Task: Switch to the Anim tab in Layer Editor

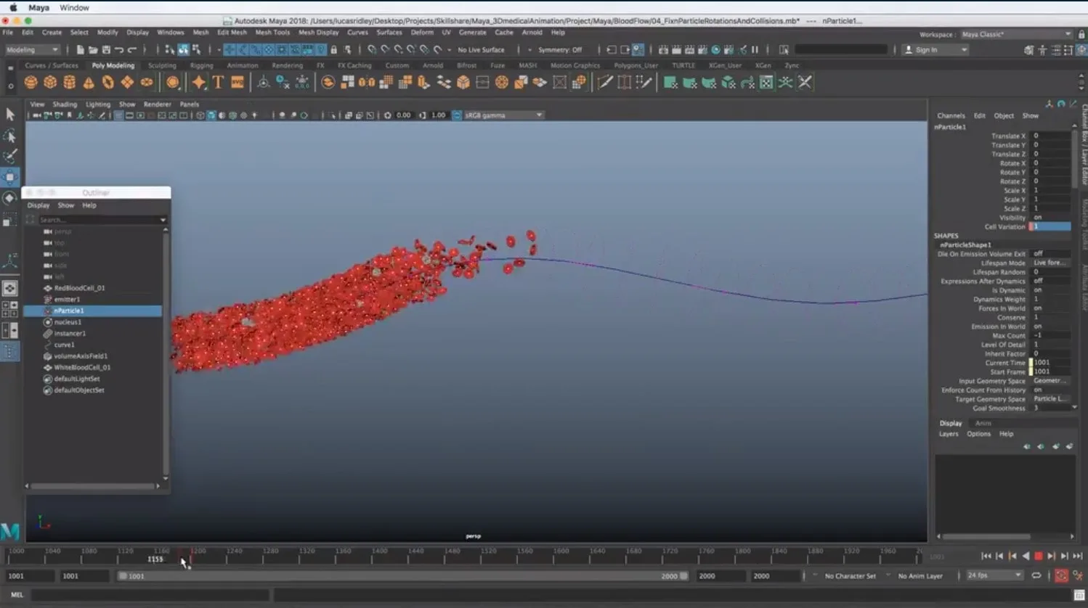Action: click(x=983, y=423)
